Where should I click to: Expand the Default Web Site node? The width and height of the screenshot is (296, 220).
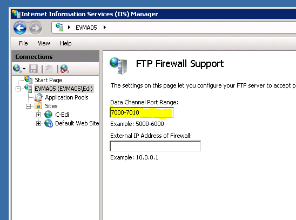click(x=38, y=123)
